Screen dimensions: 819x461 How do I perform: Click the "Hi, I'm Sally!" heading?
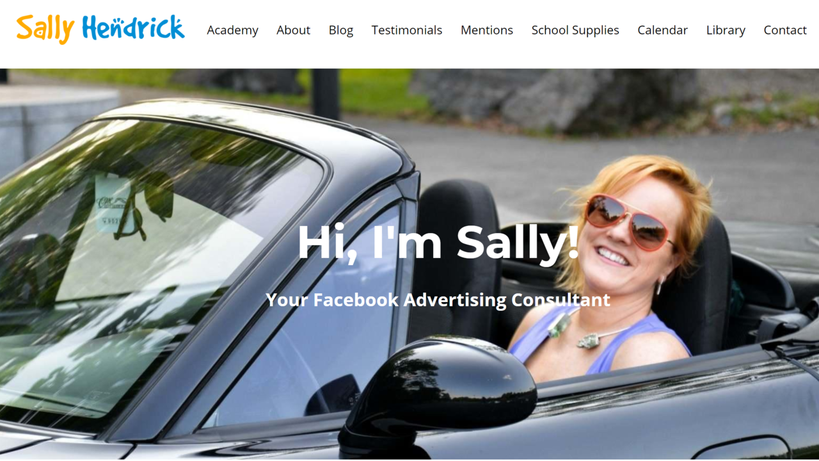click(x=438, y=242)
